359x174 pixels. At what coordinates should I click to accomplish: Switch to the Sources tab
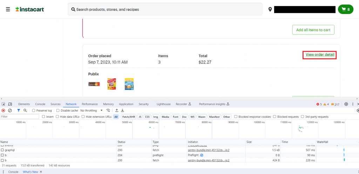coord(55,104)
